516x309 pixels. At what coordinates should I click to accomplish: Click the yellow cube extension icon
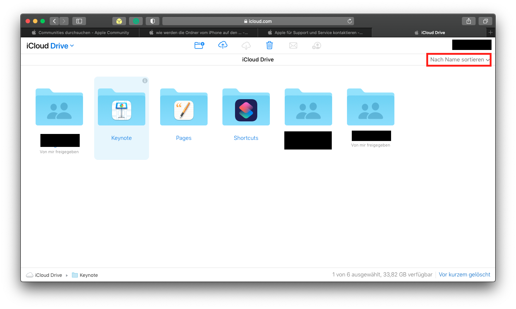tap(119, 21)
